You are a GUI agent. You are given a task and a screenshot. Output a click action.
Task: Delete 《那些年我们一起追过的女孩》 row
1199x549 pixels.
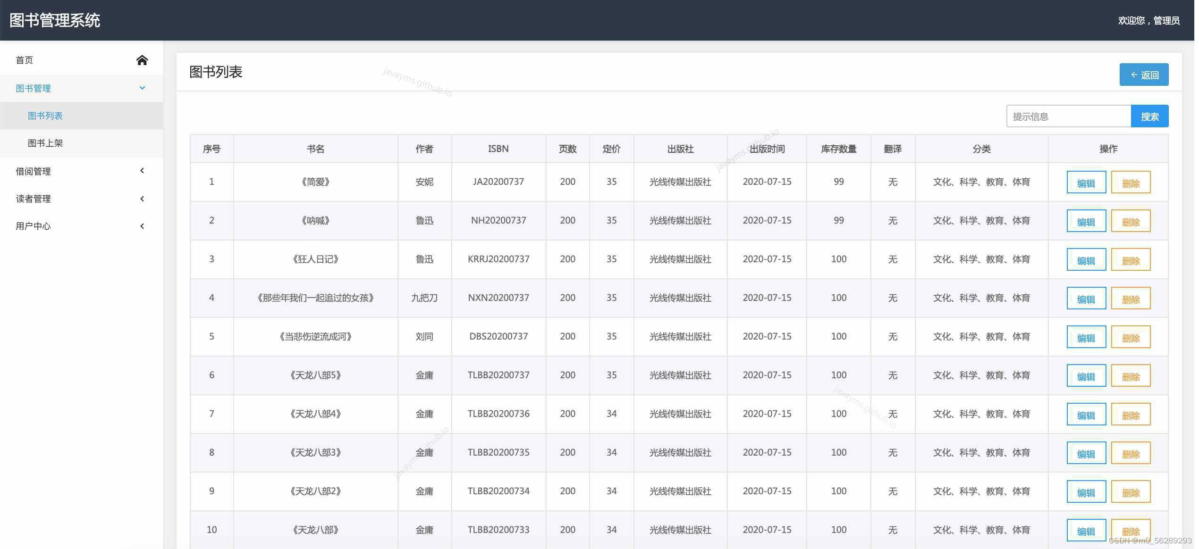1130,299
